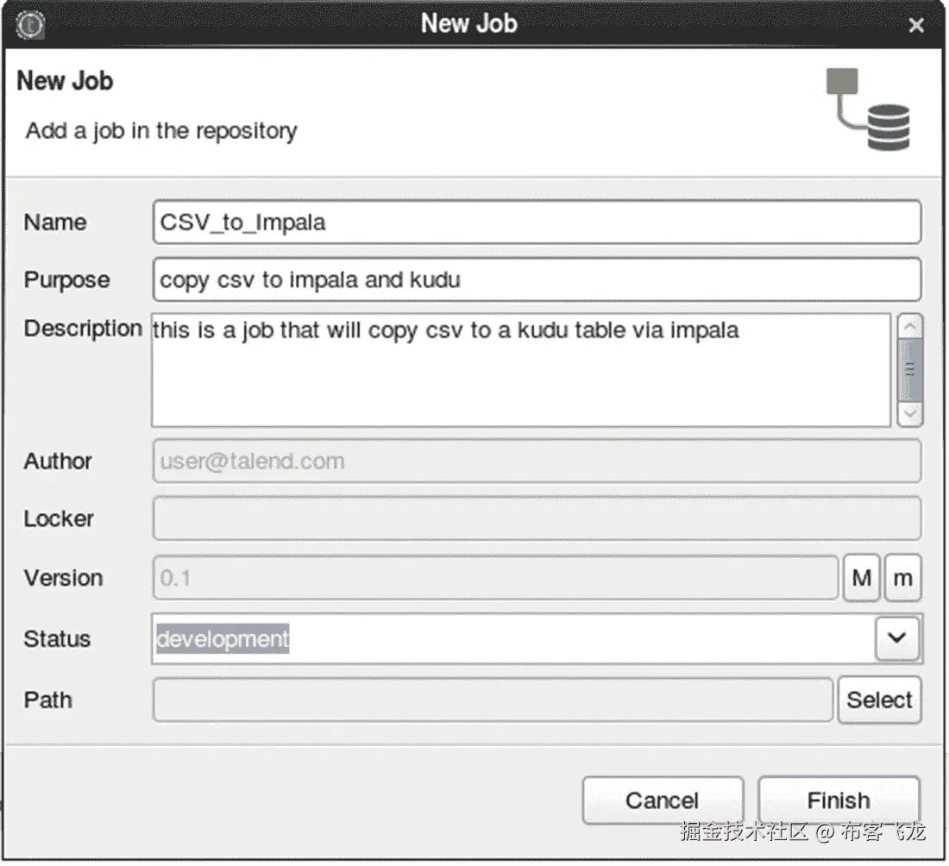Click the Path field
The width and height of the screenshot is (949, 866).
(493, 700)
